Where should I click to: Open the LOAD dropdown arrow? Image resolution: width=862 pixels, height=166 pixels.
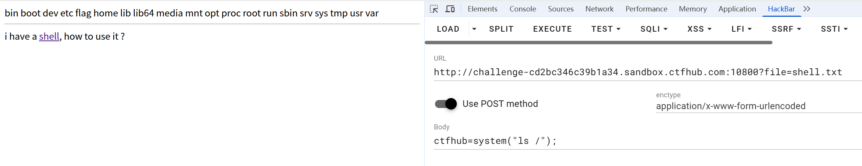[x=474, y=29]
